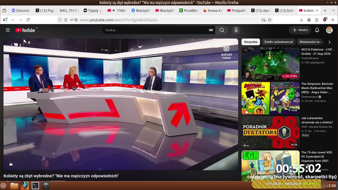Switch to Firefox in the taskbar
The height and width of the screenshot is (190, 338).
coord(25,186)
